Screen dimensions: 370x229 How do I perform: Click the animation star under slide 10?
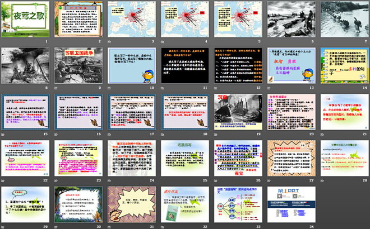tap(109, 88)
